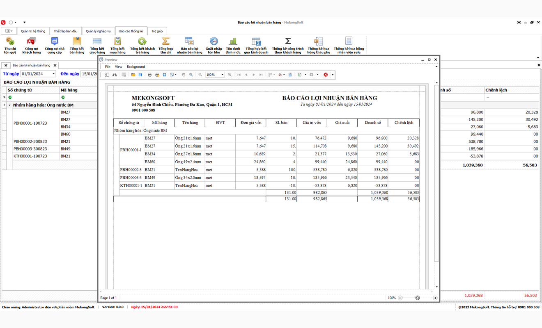
Task: Click the Tổng kết bán hàng icon
Action: pos(77,45)
